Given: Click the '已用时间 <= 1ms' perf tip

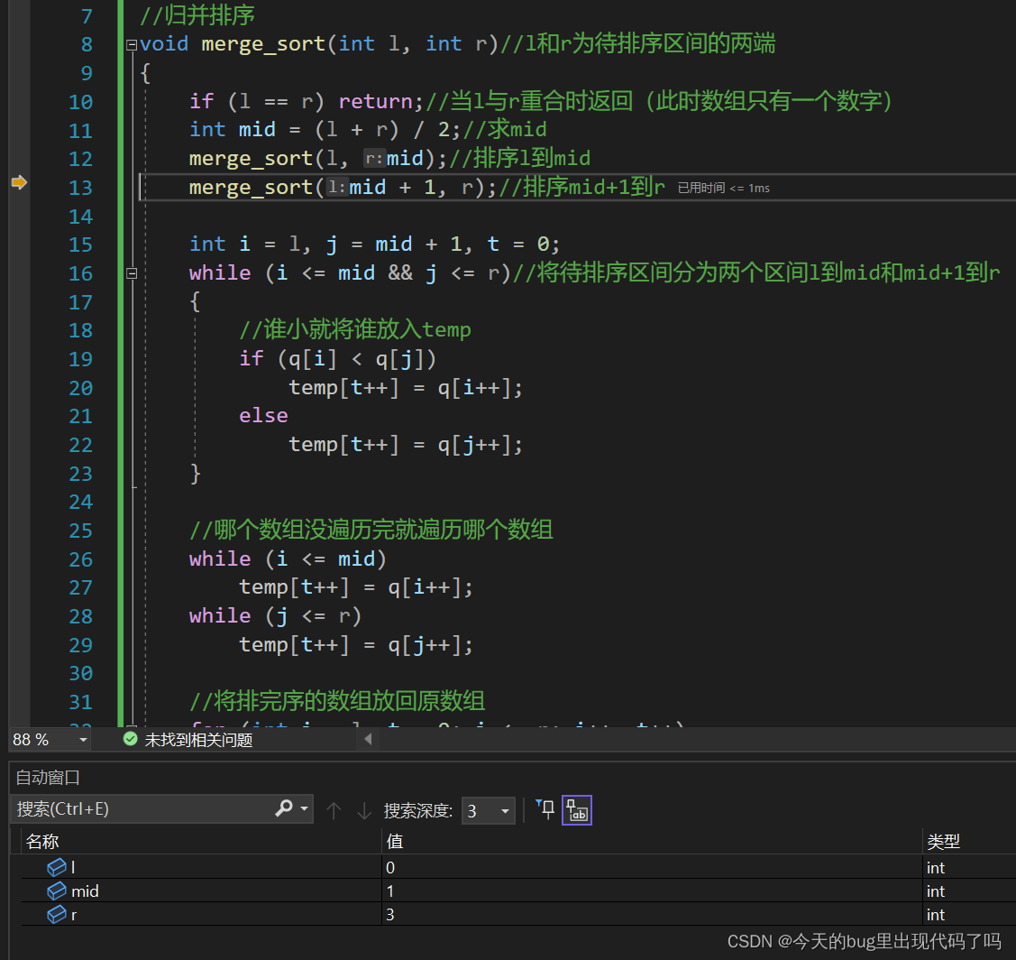Looking at the screenshot, I should pyautogui.click(x=724, y=188).
